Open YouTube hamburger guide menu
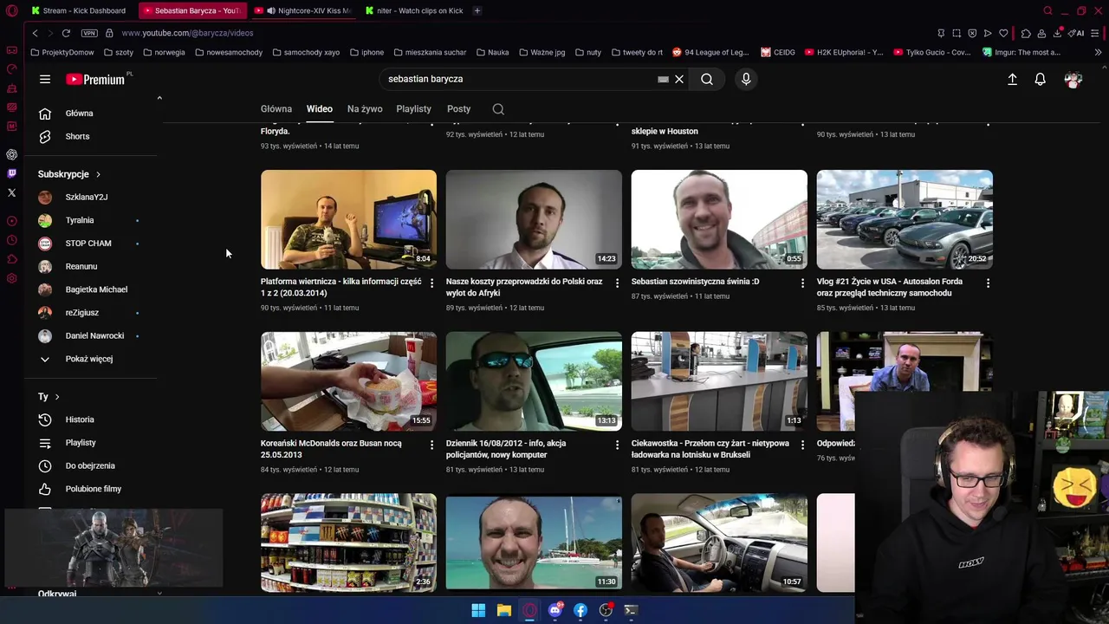Viewport: 1109px width, 624px height. tap(45, 79)
